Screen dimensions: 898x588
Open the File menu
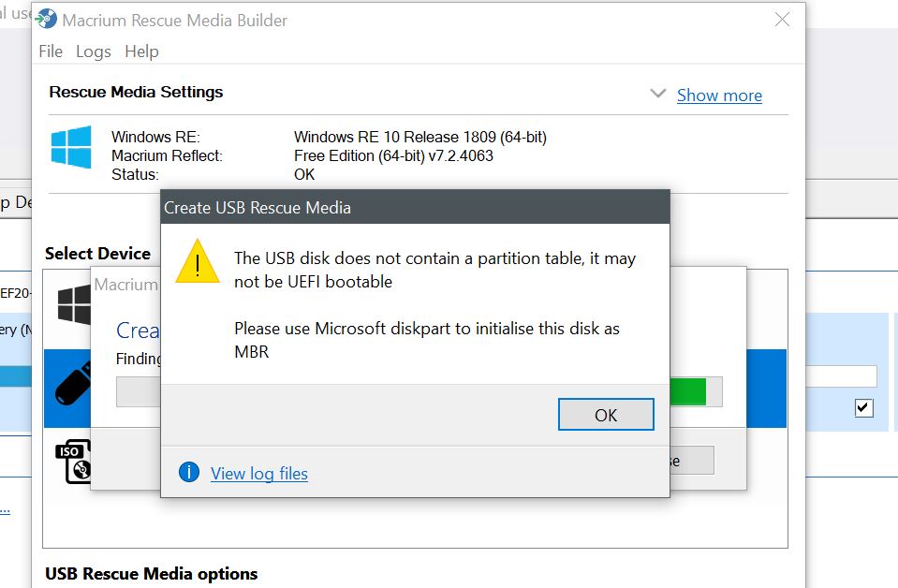click(51, 51)
